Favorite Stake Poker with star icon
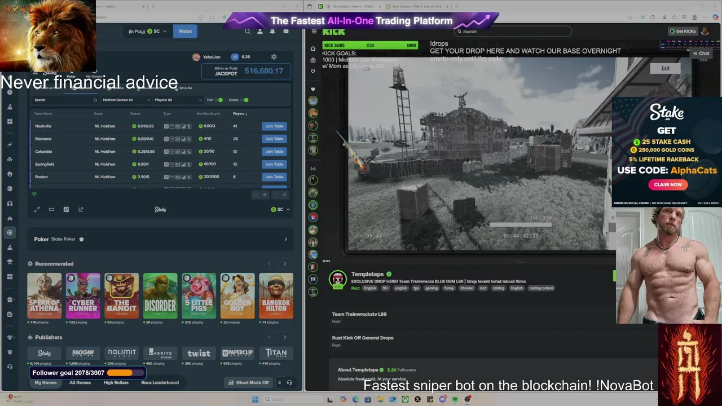Image resolution: width=722 pixels, height=406 pixels. click(x=81, y=239)
